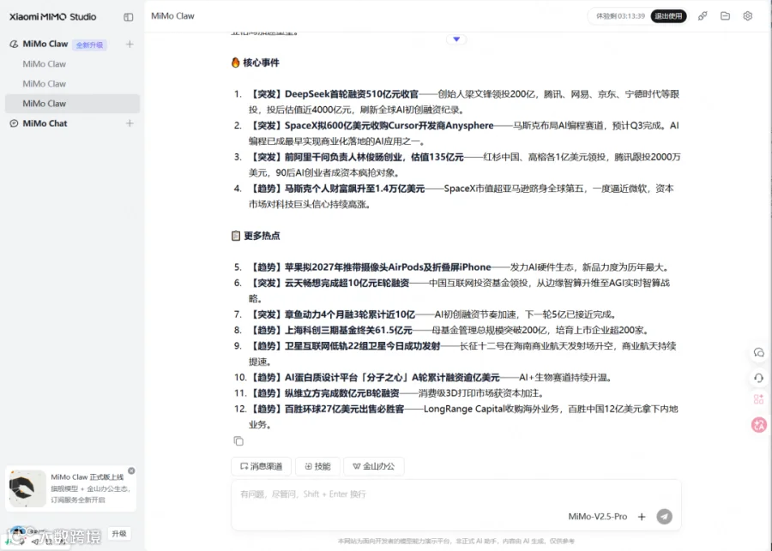Viewport: 772px width, 551px height.
Task: Click the 苹果拟2027年推带摄像头AirPods headline
Action: (x=388, y=267)
